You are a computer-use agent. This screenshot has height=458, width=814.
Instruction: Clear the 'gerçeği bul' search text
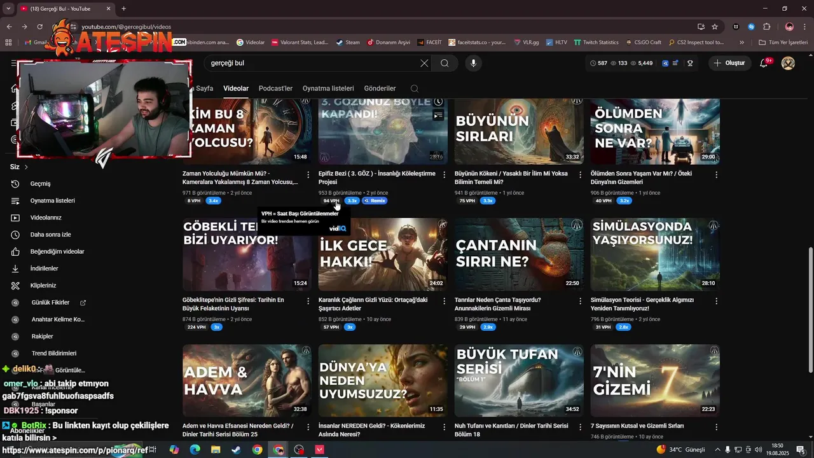[424, 63]
